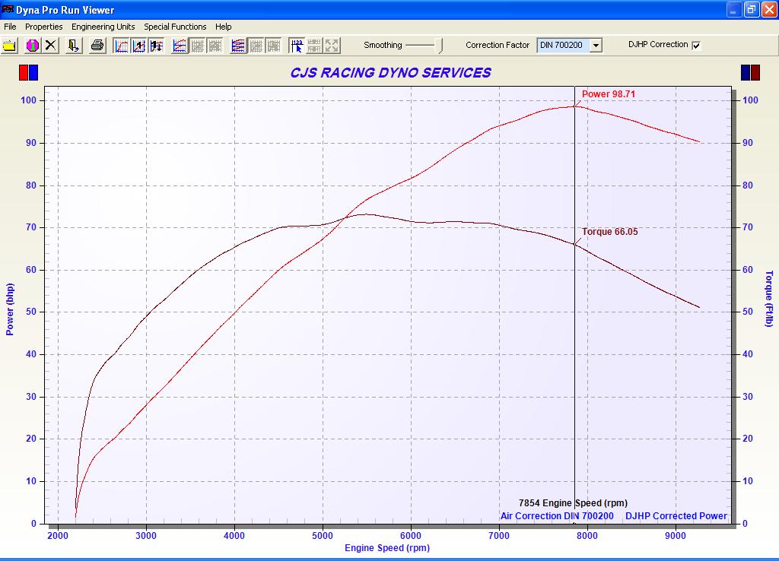Viewport: 779px width, 561px height.
Task: Open the Help menu
Action: click(223, 27)
